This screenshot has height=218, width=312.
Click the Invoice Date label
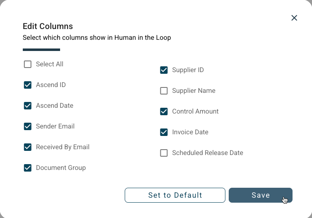click(x=190, y=132)
